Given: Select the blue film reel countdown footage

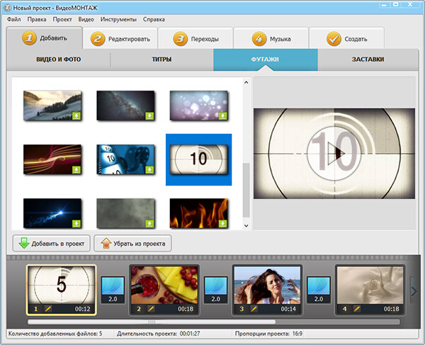Looking at the screenshot, I should tap(125, 159).
